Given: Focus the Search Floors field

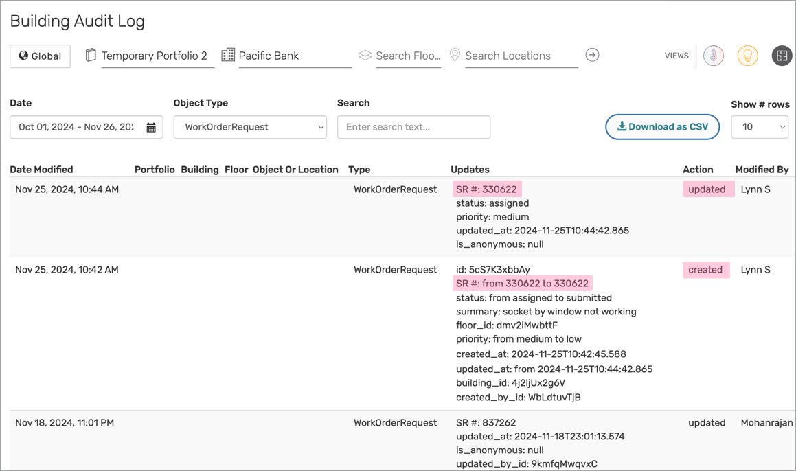Looking at the screenshot, I should click(408, 56).
